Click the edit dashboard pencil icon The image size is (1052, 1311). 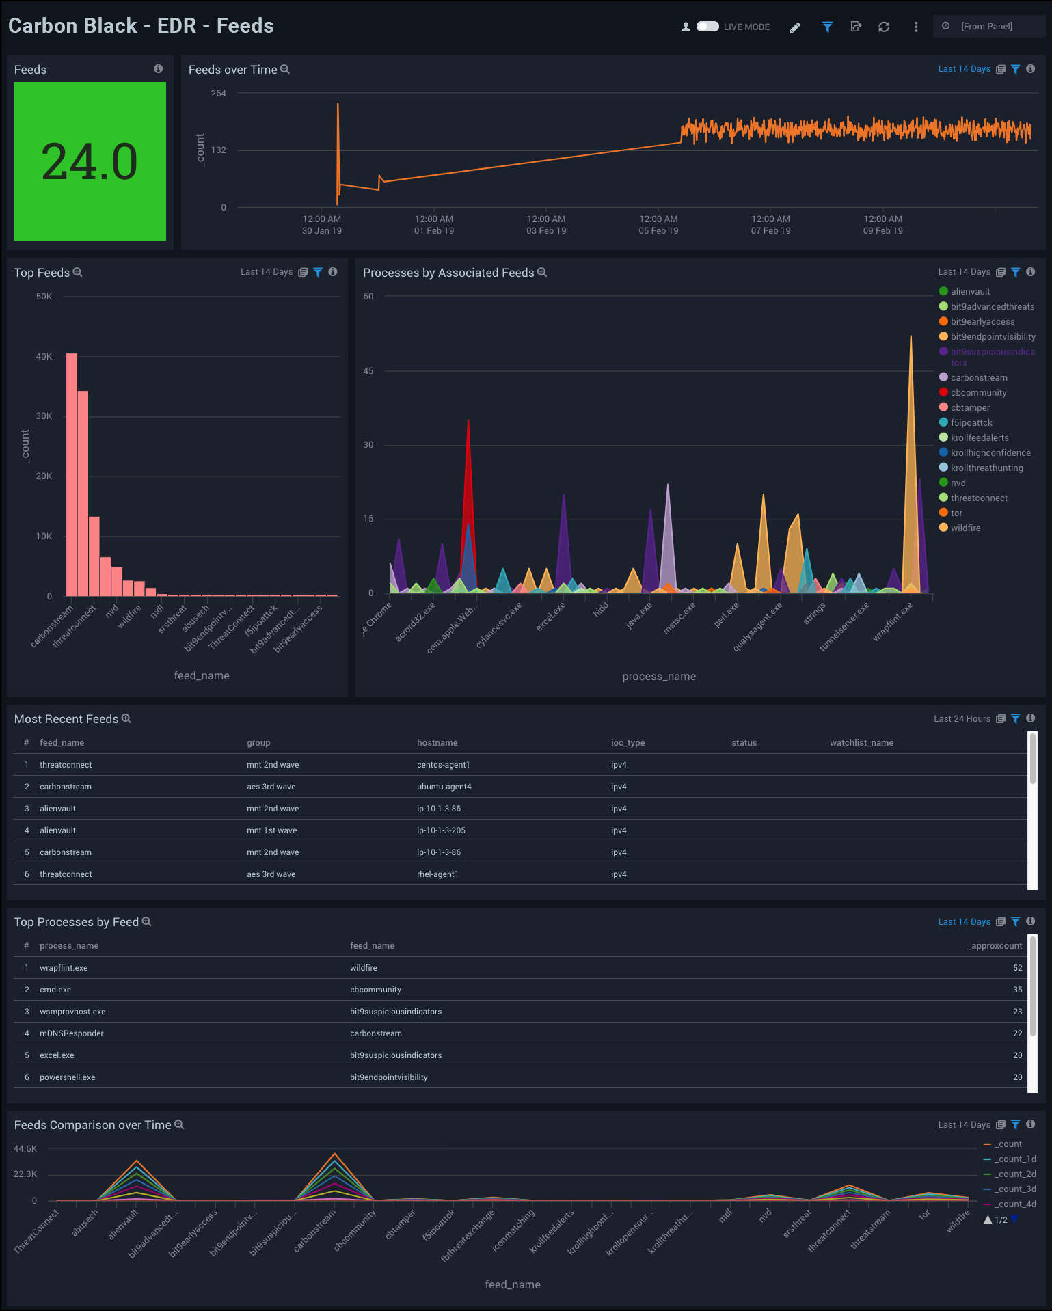pos(795,27)
